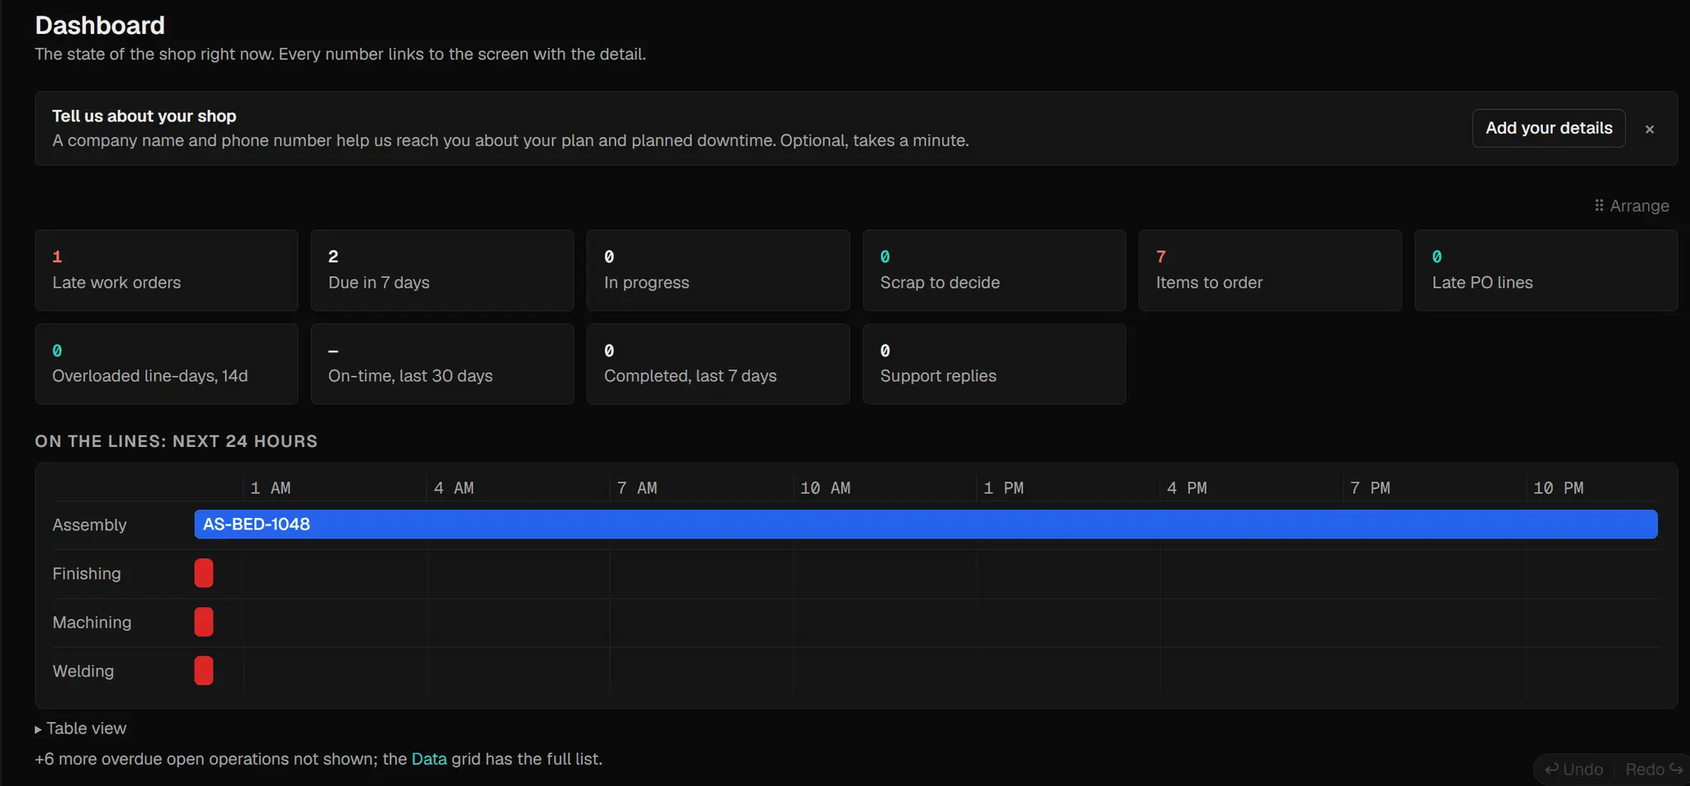Click the 1 PM time header
The width and height of the screenshot is (1690, 786).
(x=1003, y=488)
